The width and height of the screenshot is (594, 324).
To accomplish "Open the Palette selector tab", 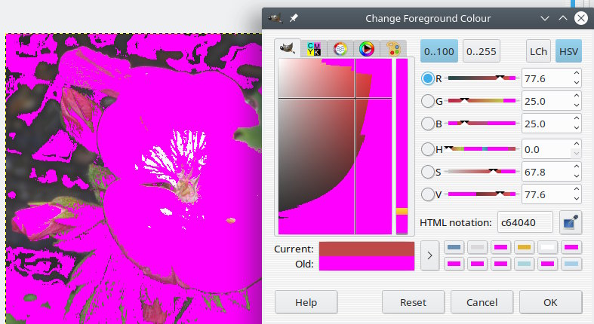I will point(393,49).
